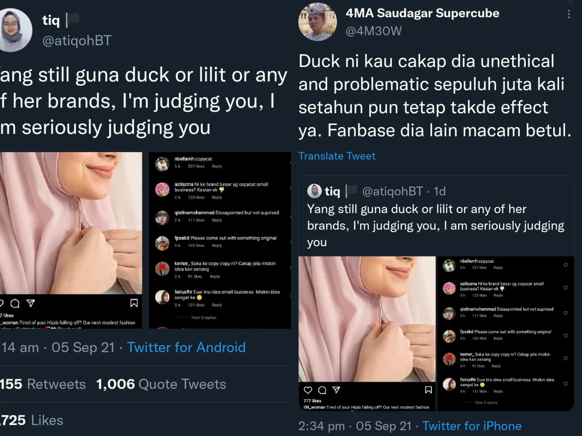Click the comment bubble icon under left hijab photo
582x436 pixels.
[x=15, y=303]
